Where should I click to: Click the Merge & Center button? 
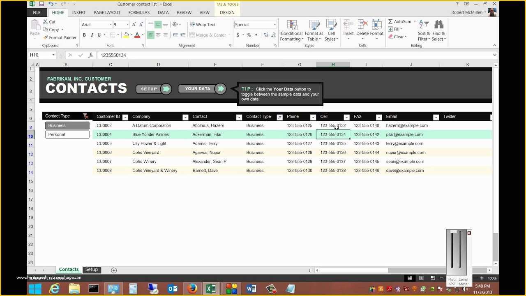[208, 35]
